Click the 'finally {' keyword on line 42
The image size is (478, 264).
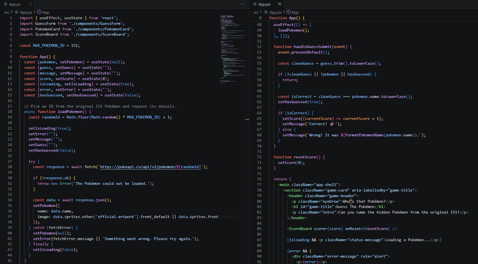pyautogui.click(x=42, y=244)
